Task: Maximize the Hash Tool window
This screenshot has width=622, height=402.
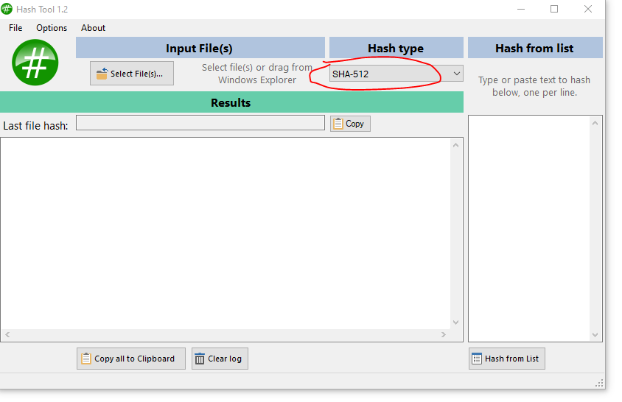Action: (554, 9)
